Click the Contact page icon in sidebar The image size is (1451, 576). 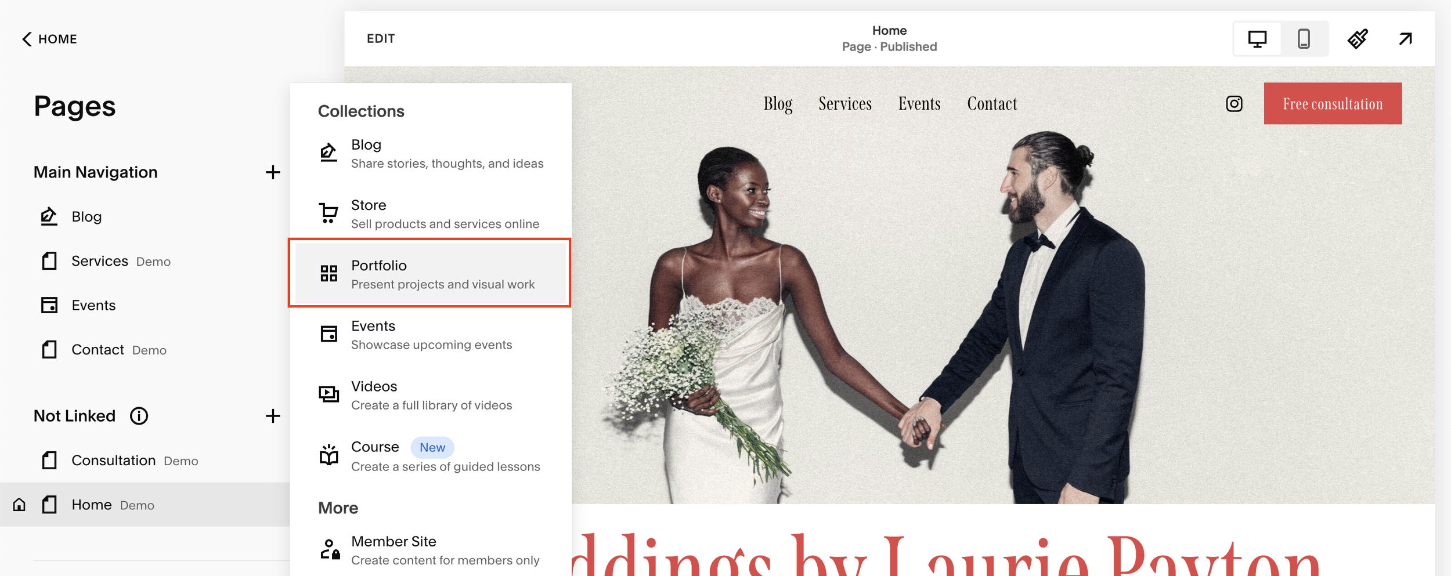tap(49, 350)
